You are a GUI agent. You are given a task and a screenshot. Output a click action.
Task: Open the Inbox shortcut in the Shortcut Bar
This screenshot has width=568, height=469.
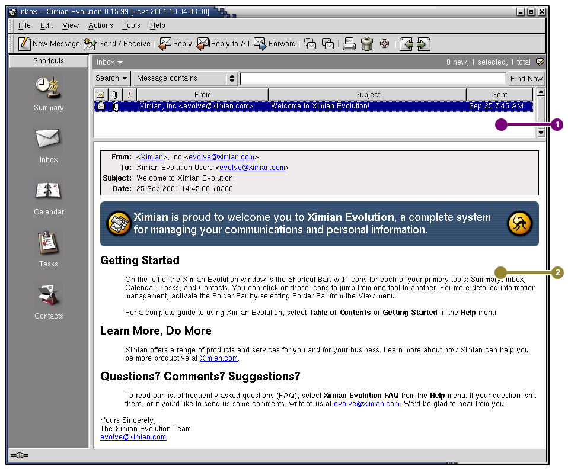point(49,146)
